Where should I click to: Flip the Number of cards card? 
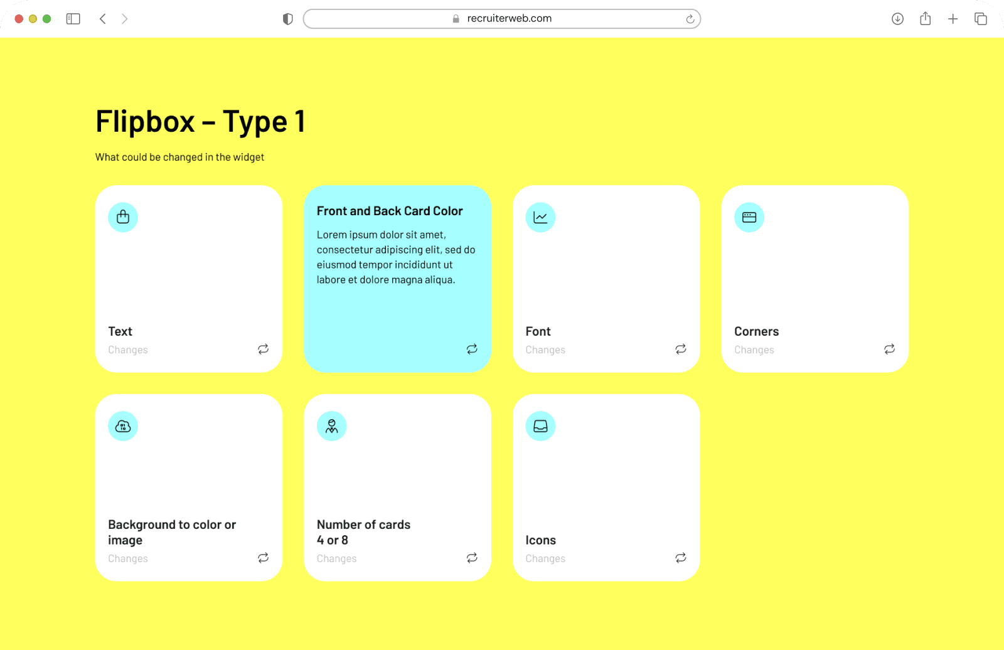pos(472,558)
